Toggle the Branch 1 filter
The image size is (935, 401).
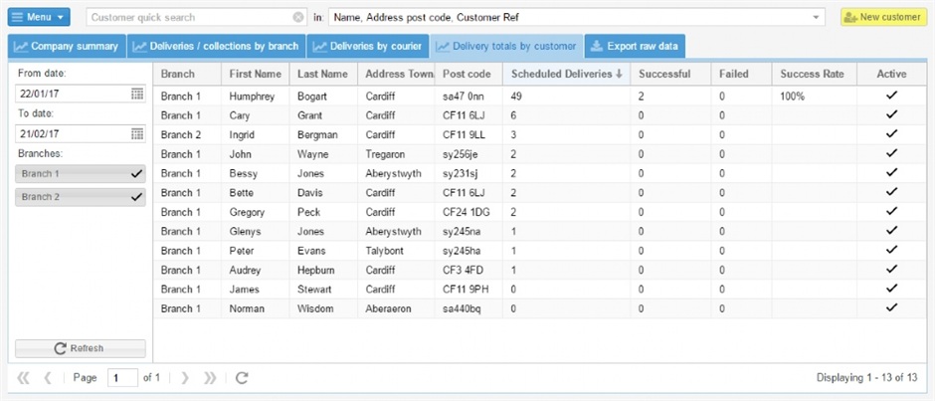(x=81, y=173)
